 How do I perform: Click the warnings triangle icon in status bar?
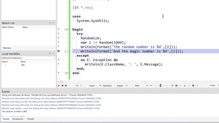tap(185, 86)
